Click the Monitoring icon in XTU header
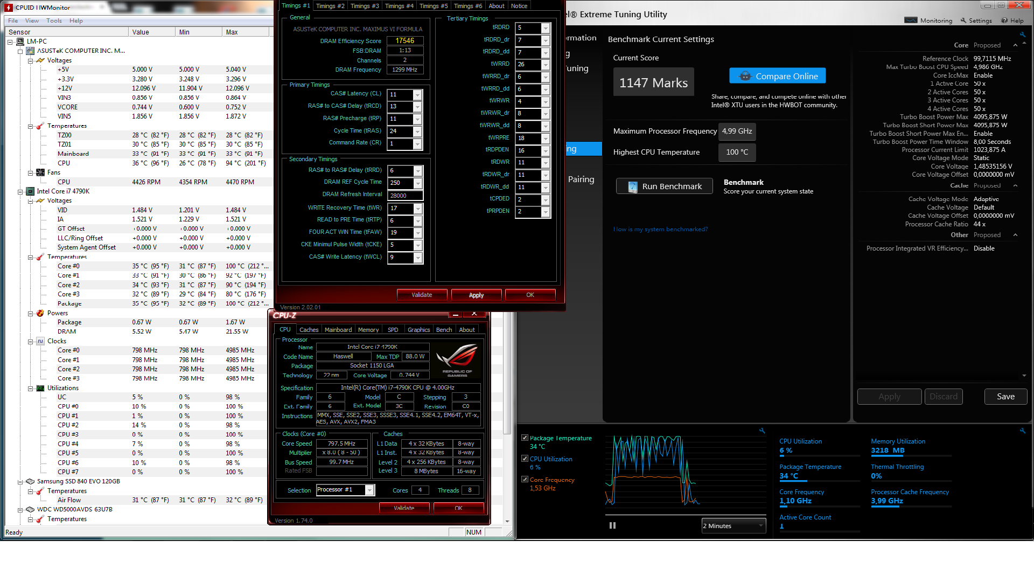Screen dimensions: 1034x582 [911, 20]
